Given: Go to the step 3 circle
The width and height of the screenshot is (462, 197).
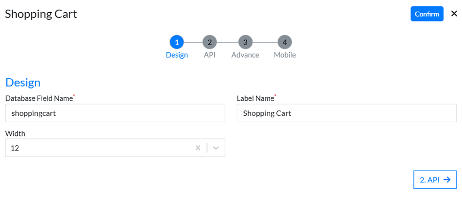Looking at the screenshot, I should [245, 42].
